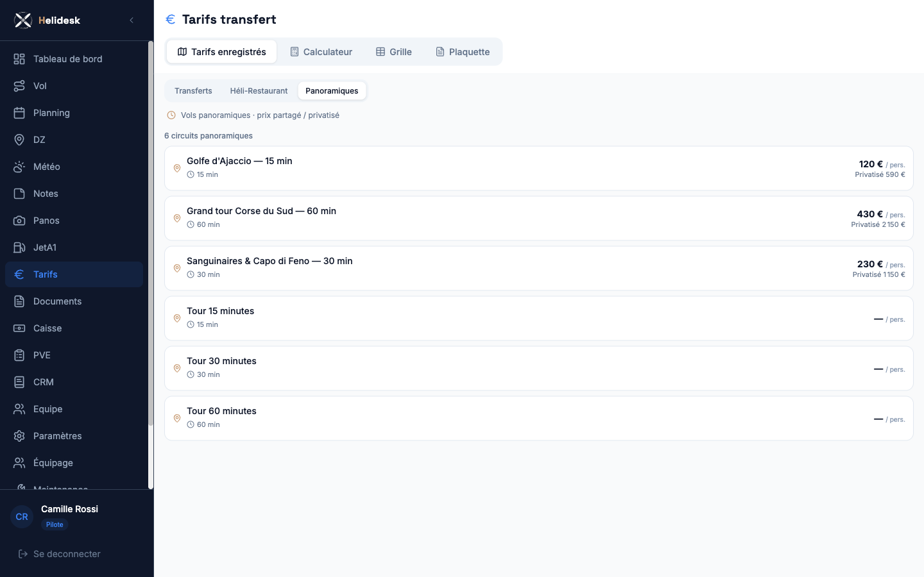Click the Caisse cash icon
The width and height of the screenshot is (924, 577).
coord(19,328)
